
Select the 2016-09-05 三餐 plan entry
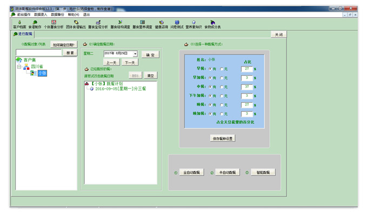[121, 89]
